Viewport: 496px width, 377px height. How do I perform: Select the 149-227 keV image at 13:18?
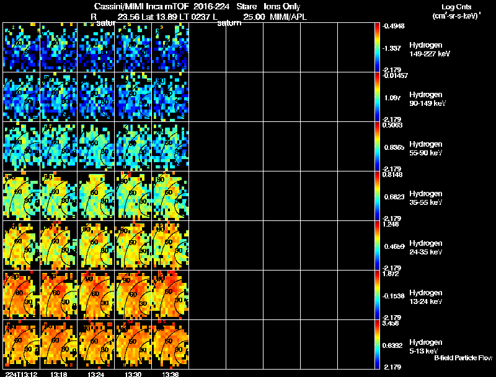59,48
